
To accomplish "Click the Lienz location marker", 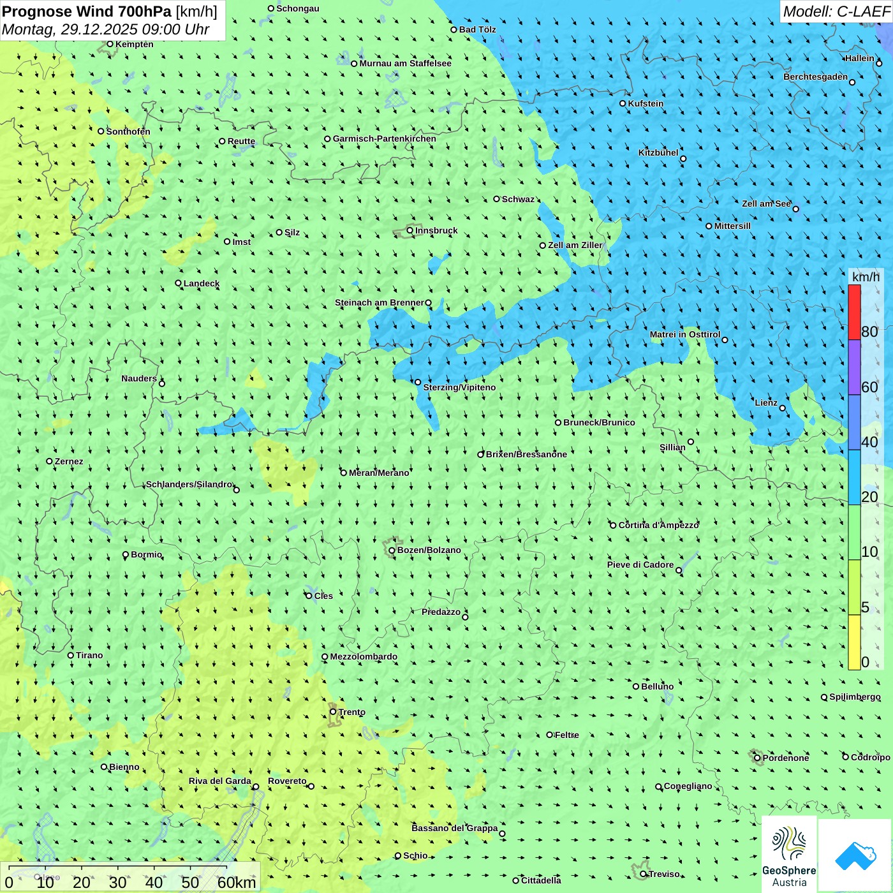I will tap(783, 408).
